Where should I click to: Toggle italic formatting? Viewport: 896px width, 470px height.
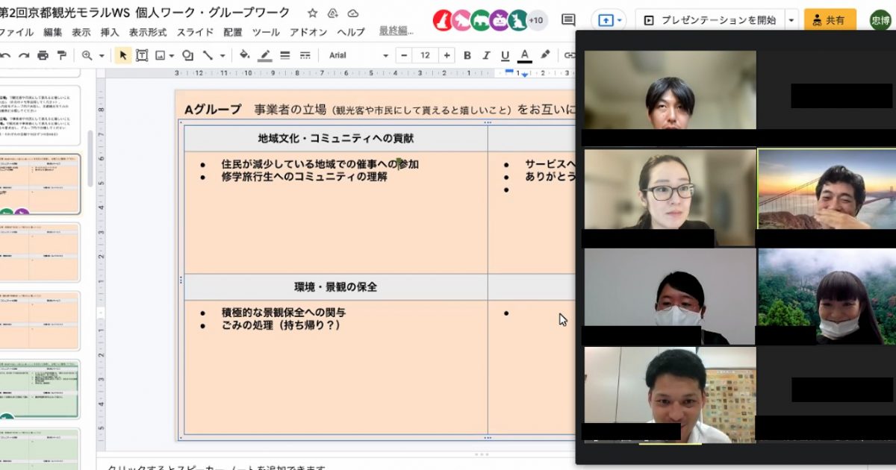pyautogui.click(x=486, y=55)
